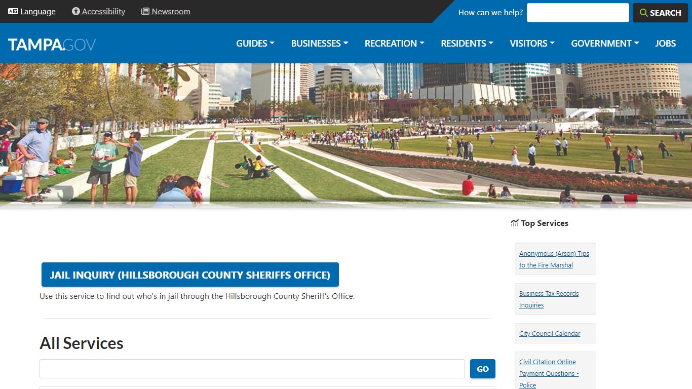Click the 'How can we help?' label
This screenshot has height=389, width=692.
[490, 13]
